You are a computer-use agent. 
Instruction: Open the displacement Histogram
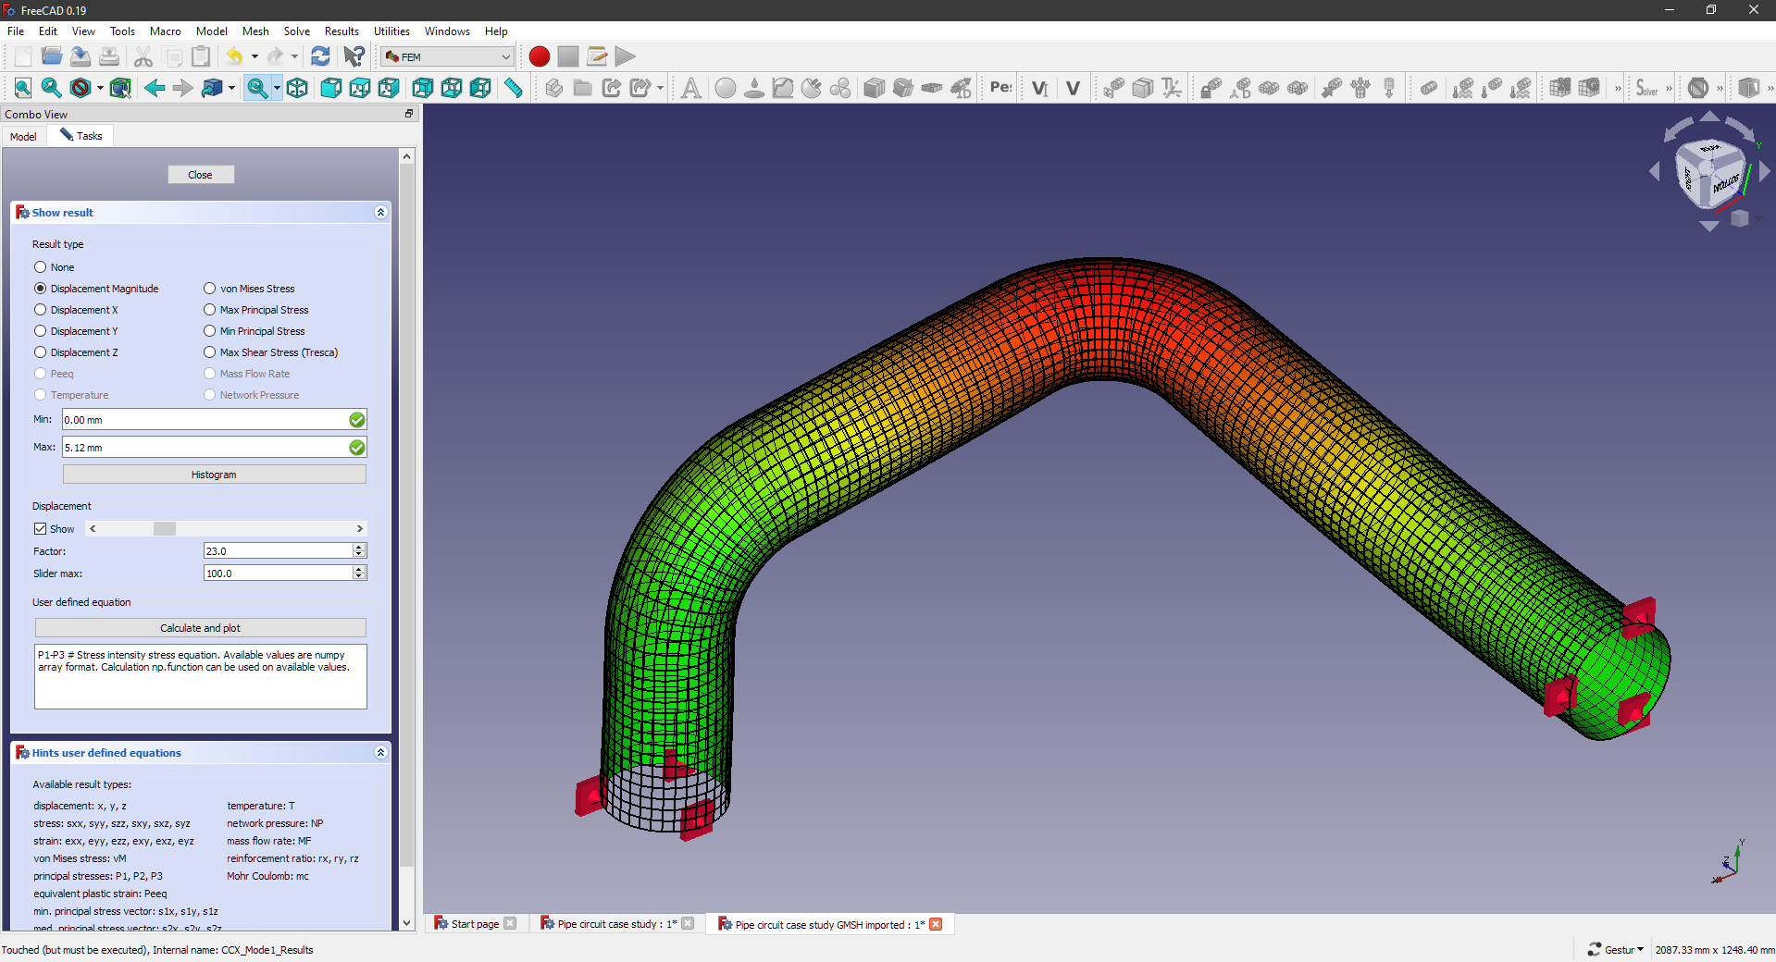click(213, 474)
